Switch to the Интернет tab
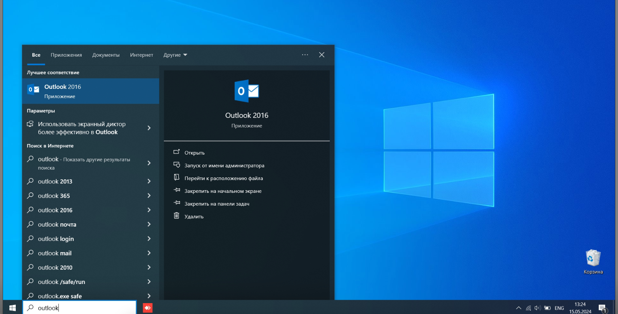The height and width of the screenshot is (314, 618). pos(141,55)
